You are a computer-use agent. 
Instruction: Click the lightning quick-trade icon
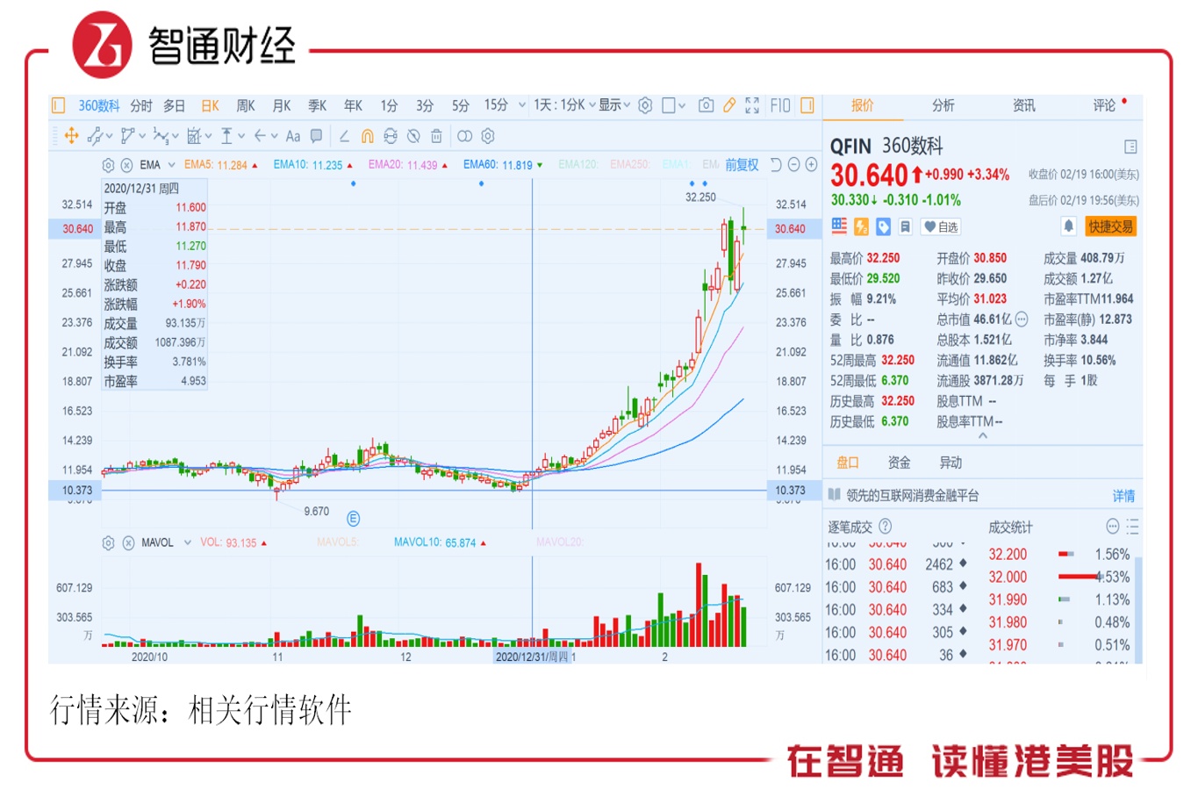click(x=861, y=226)
